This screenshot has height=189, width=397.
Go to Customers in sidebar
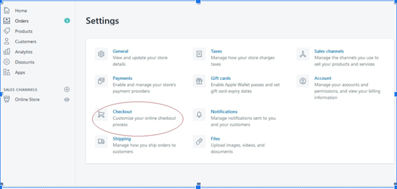(x=25, y=42)
